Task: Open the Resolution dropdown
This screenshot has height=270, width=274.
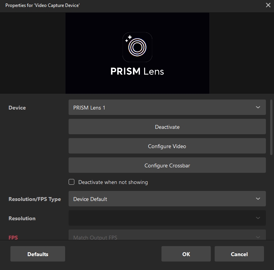Action: tap(167, 218)
